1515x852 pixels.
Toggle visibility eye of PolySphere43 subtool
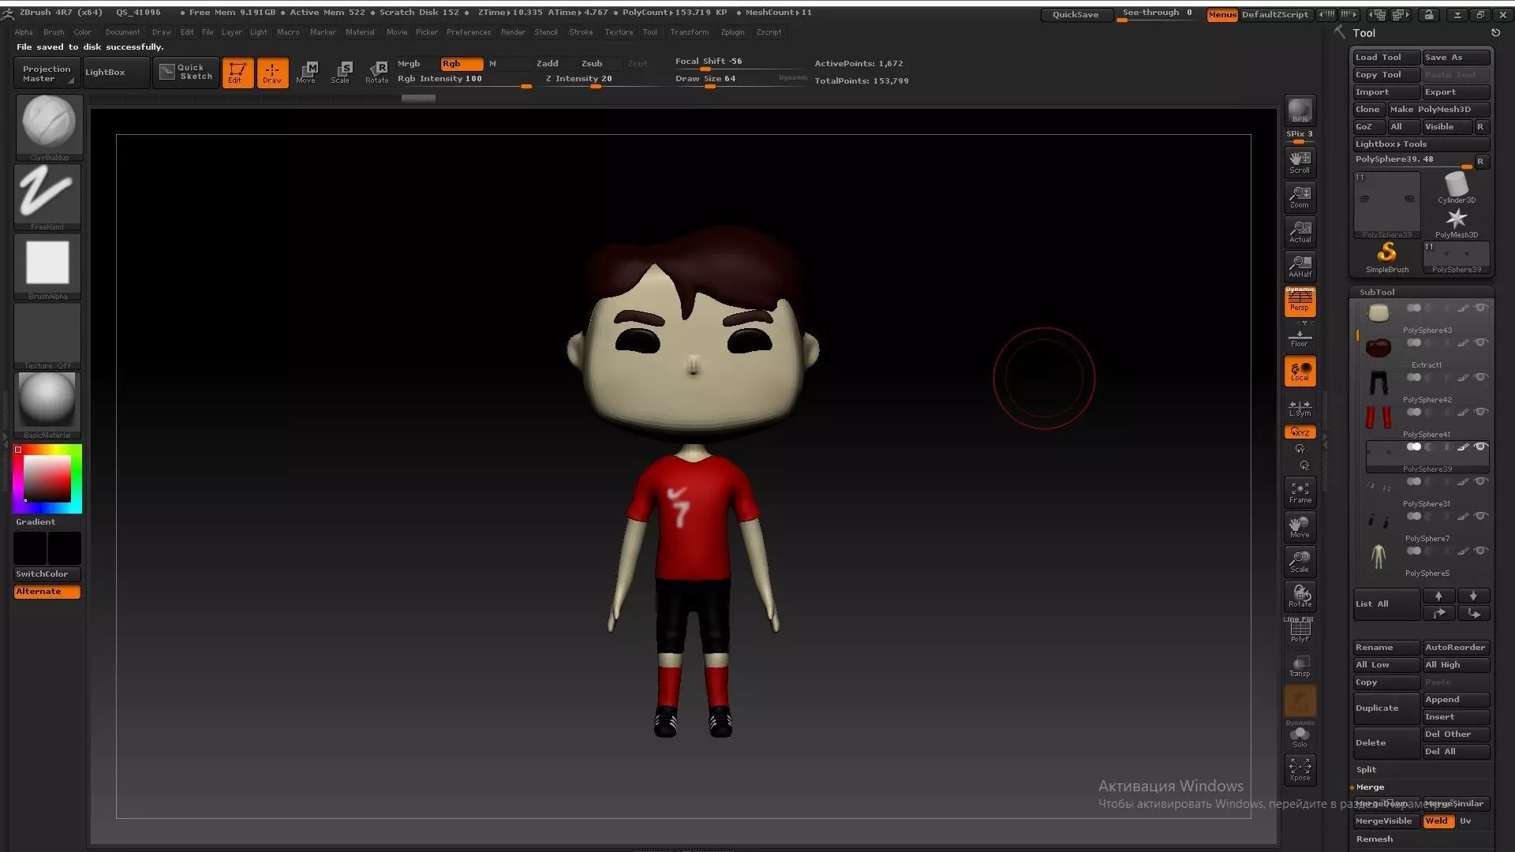1481,308
